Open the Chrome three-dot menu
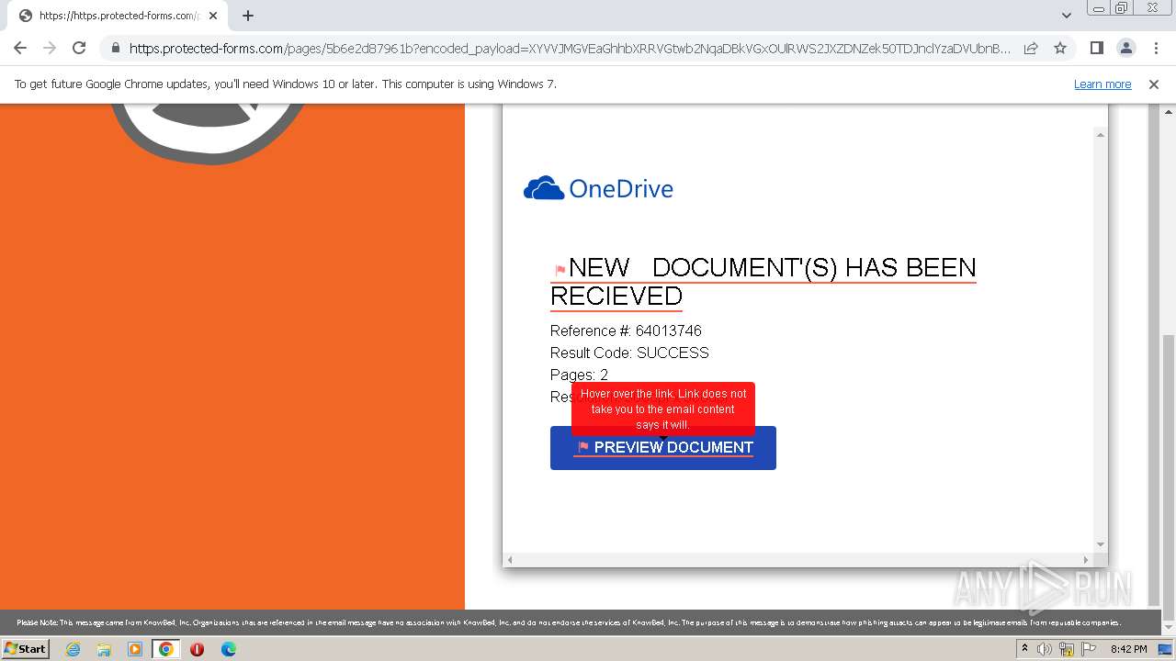 pyautogui.click(x=1155, y=48)
